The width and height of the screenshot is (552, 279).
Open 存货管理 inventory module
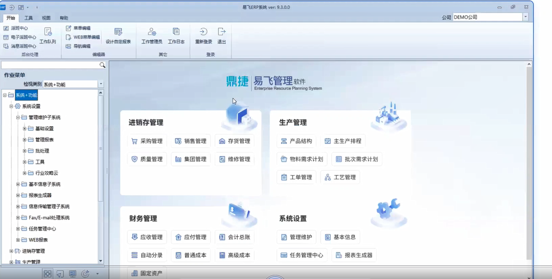(x=235, y=141)
